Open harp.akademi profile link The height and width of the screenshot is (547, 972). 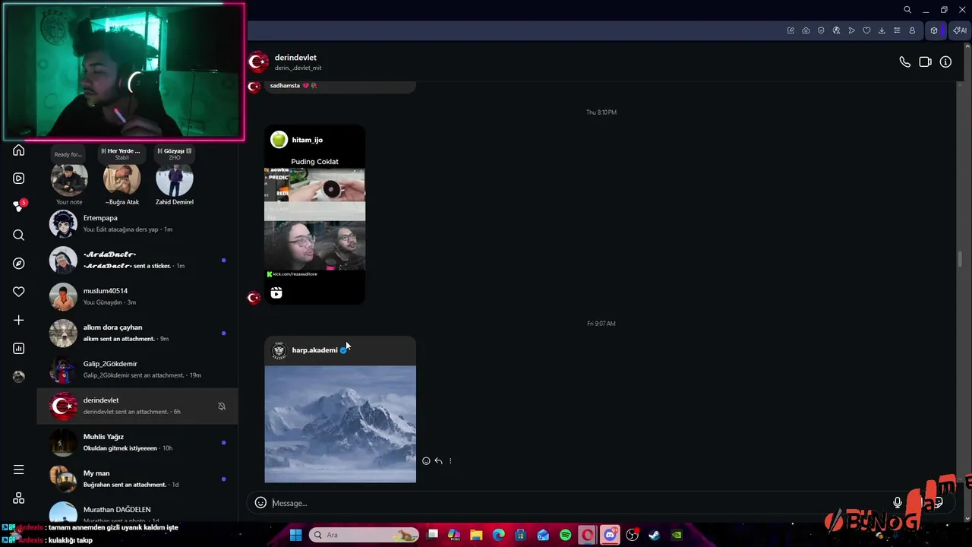coord(314,350)
